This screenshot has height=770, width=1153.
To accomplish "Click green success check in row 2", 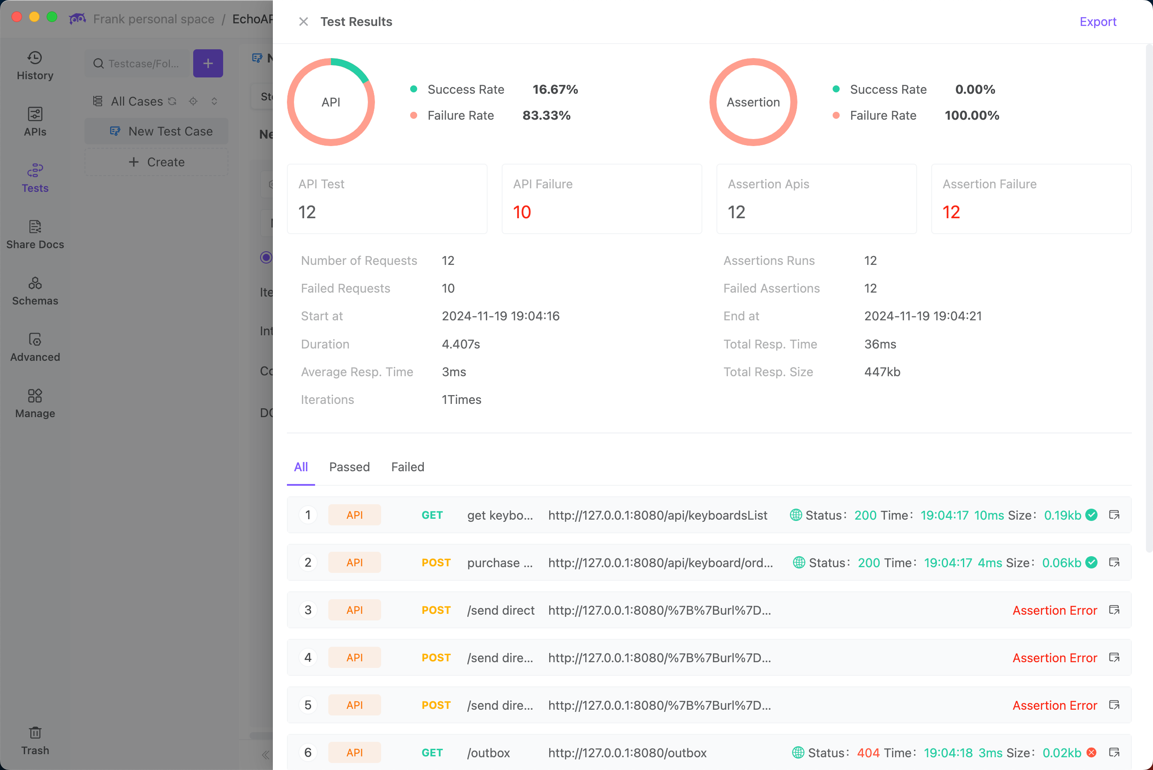I will click(x=1091, y=563).
